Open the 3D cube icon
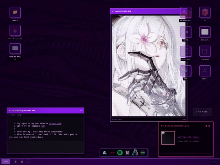Image resolution: width=220 pixels, height=165 pixels. click(x=205, y=13)
